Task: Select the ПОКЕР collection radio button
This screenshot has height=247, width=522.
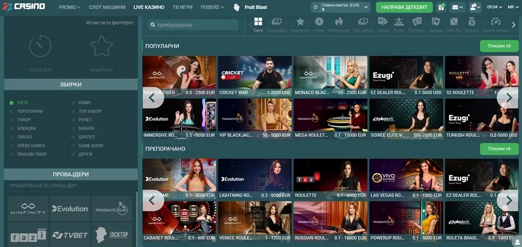Action: pos(12,120)
